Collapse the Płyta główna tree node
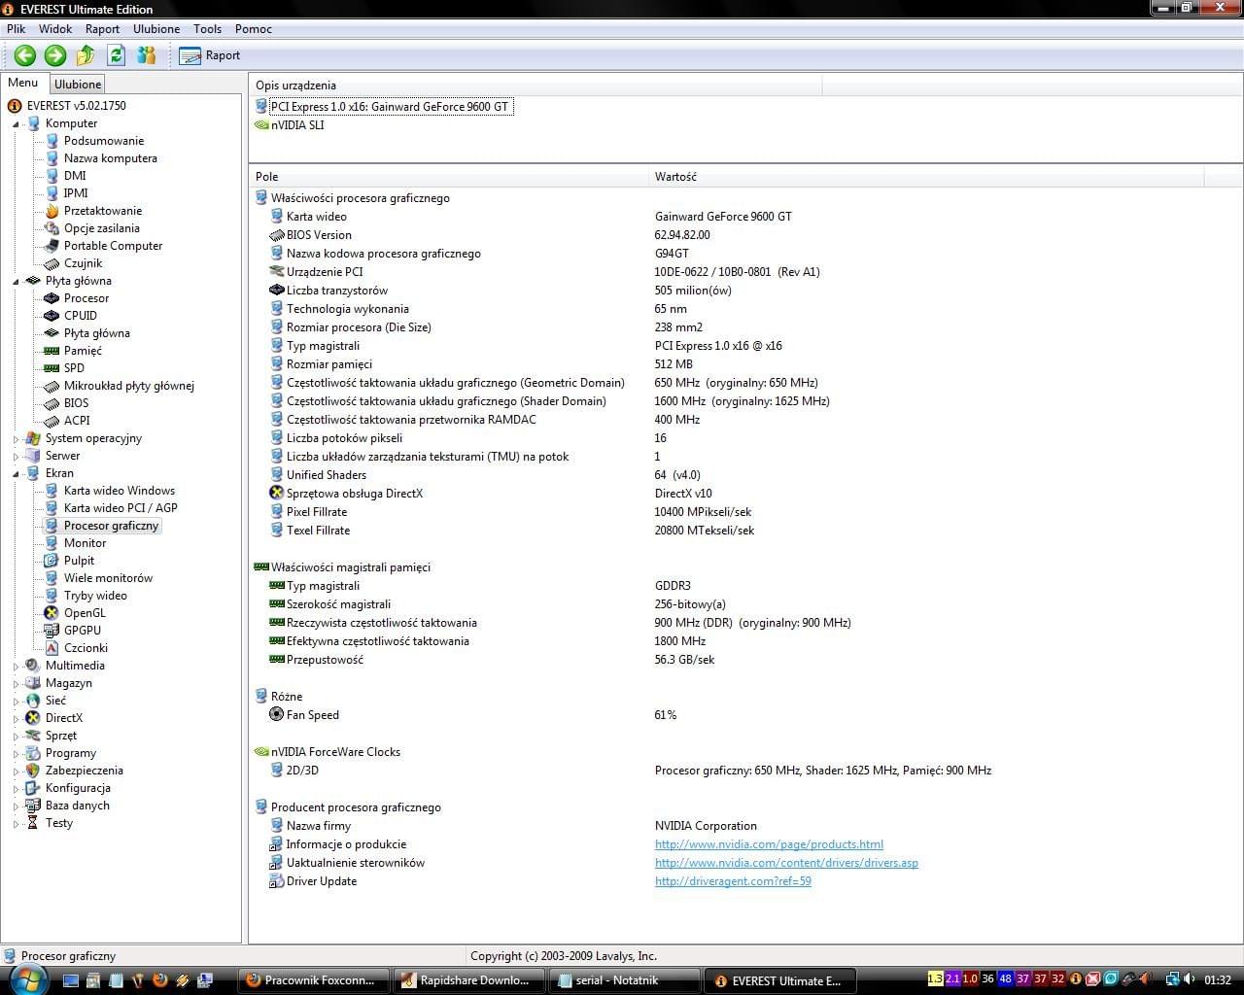1244x995 pixels. 16,281
